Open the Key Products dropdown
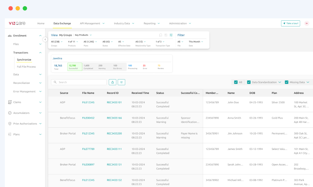This screenshot has height=187, width=313. coord(83,35)
